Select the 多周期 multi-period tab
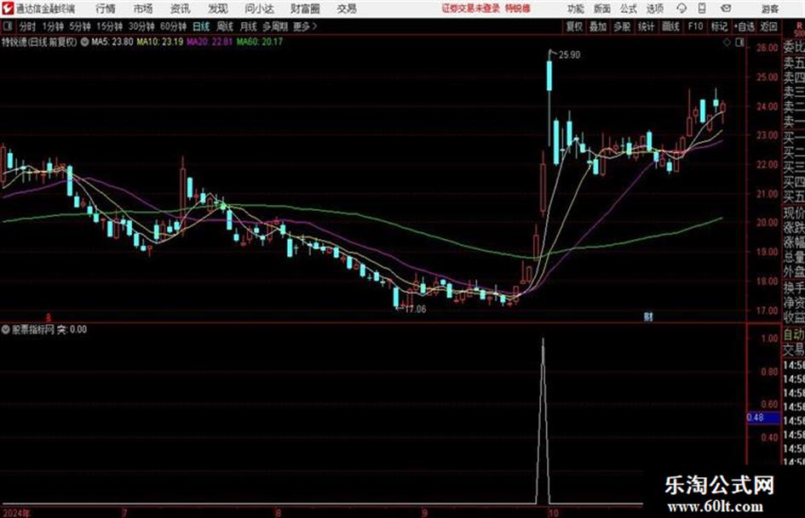 (x=275, y=26)
